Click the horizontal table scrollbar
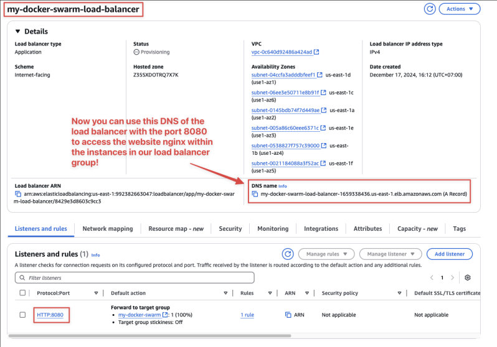497x347 pixels. tap(149, 336)
